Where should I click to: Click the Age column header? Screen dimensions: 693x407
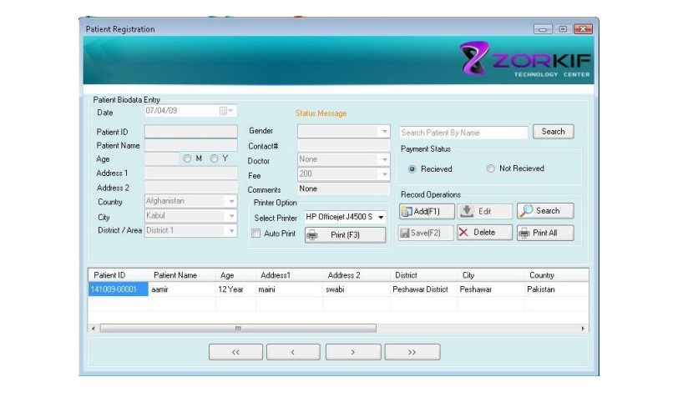click(x=235, y=275)
